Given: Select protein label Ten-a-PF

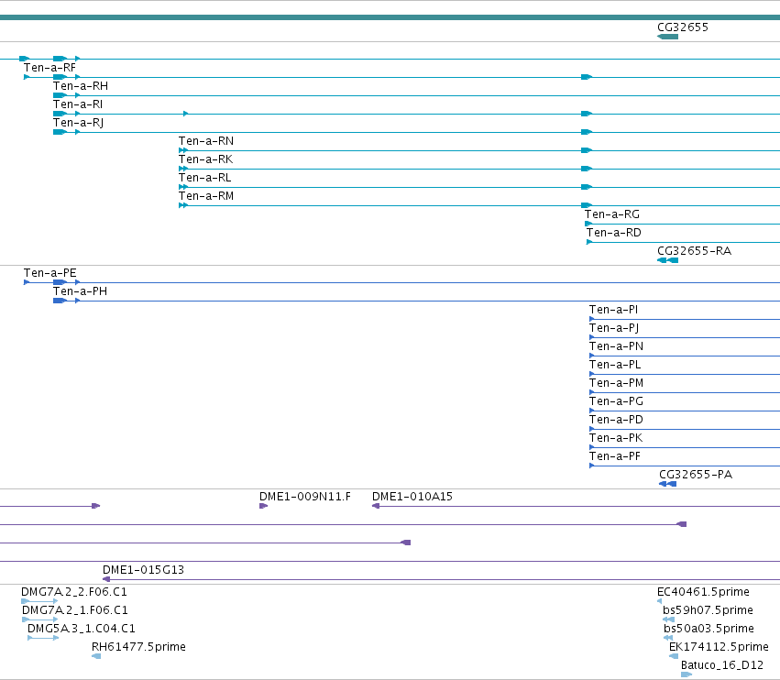Looking at the screenshot, I should point(615,457).
